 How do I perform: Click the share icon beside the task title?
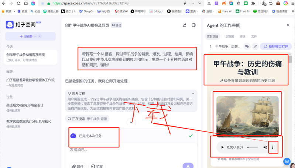185,25
